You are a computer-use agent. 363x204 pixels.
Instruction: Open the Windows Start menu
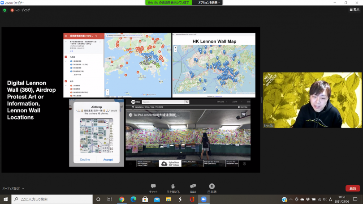[5, 199]
